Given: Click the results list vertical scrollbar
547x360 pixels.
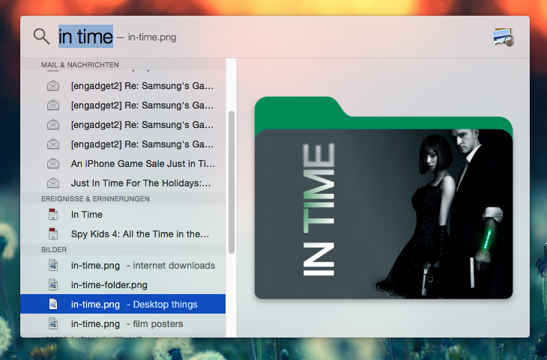Looking at the screenshot, I should (x=232, y=183).
